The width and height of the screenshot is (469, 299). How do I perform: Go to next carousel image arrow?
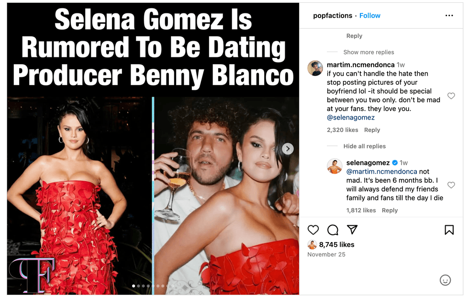(x=288, y=149)
